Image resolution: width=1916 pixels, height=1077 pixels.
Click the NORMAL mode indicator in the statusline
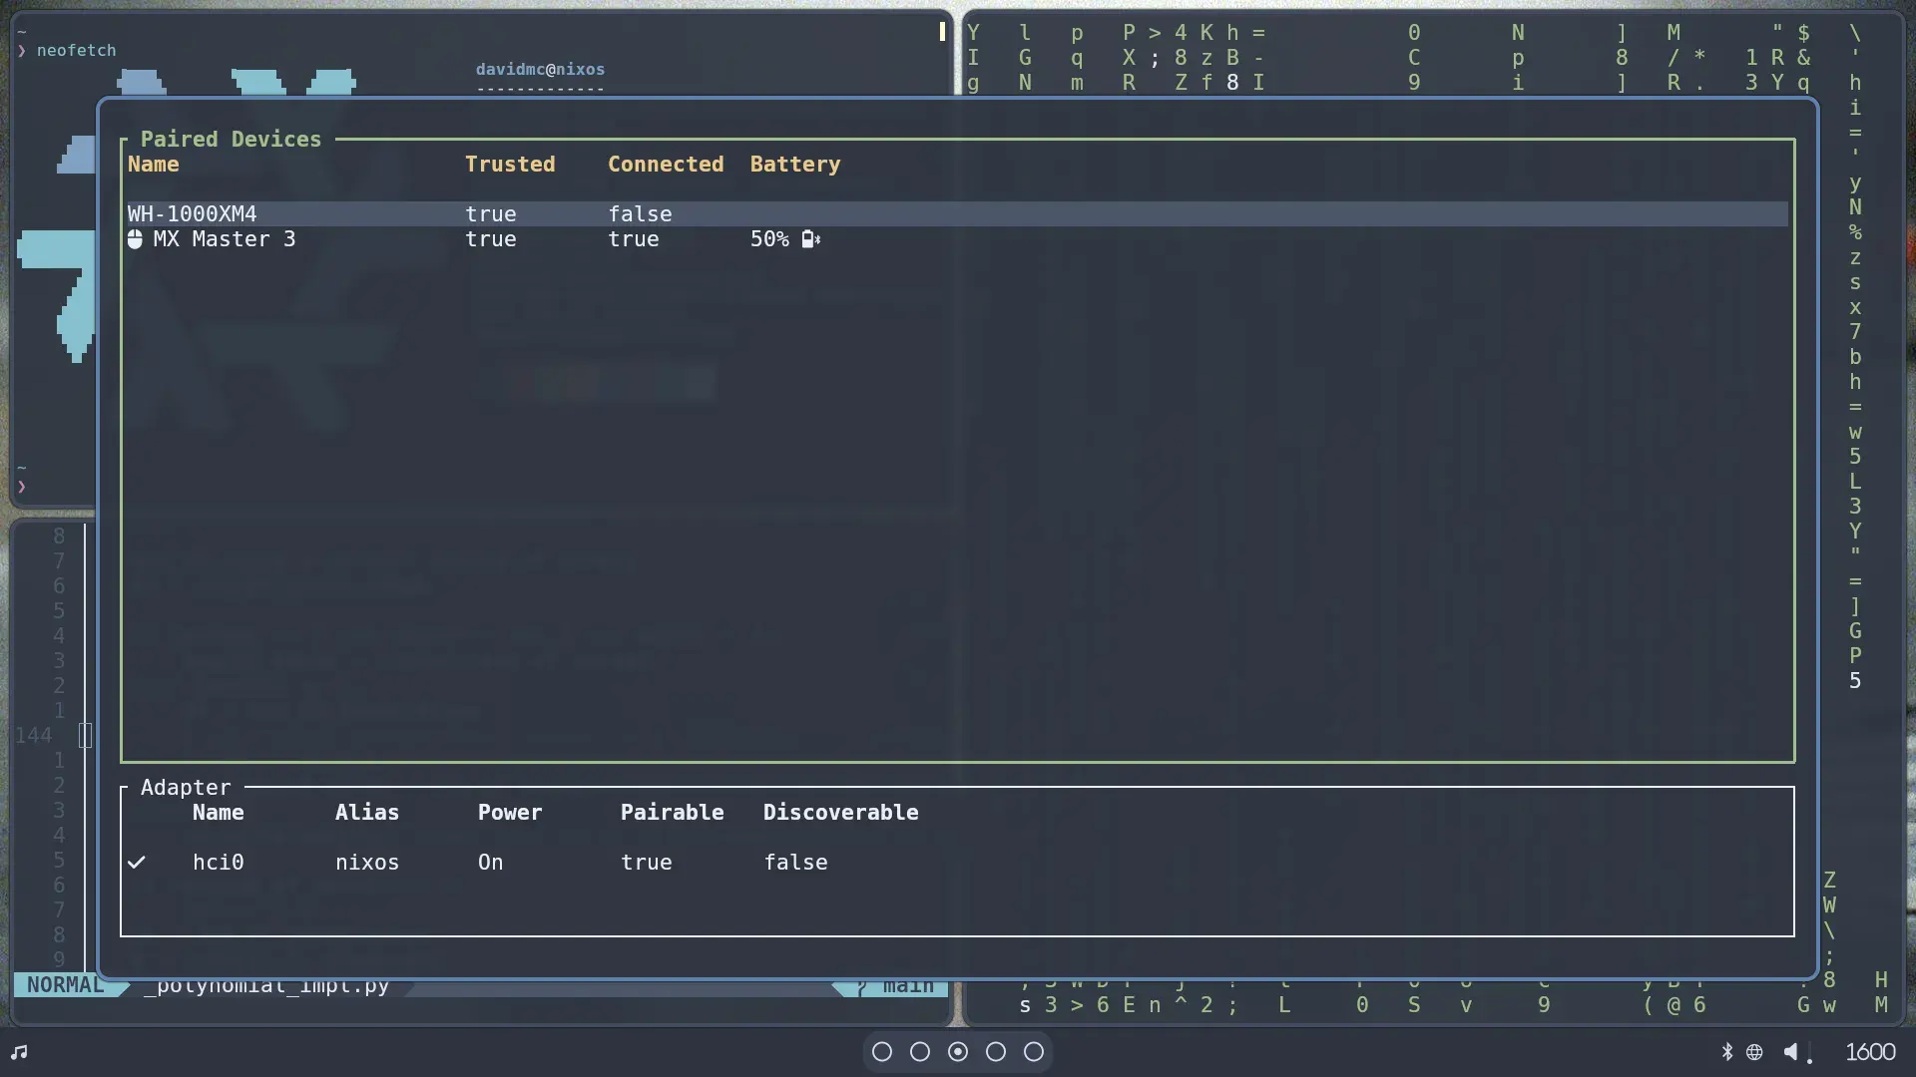[x=65, y=985]
